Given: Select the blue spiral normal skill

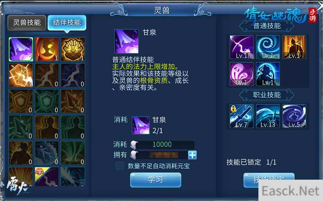Looking at the screenshot, I should click(x=268, y=47).
